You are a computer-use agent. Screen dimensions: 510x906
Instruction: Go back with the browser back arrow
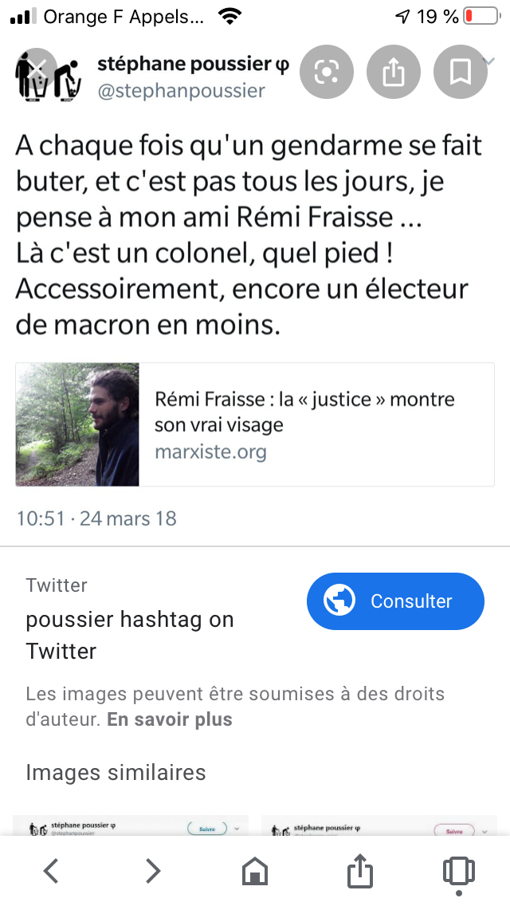click(51, 870)
